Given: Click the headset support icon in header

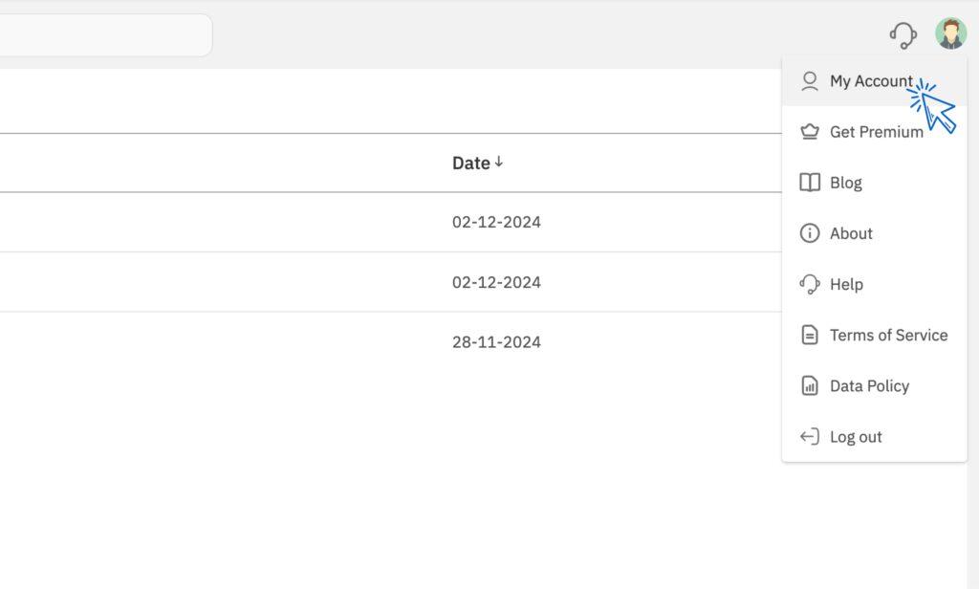Looking at the screenshot, I should tap(903, 35).
